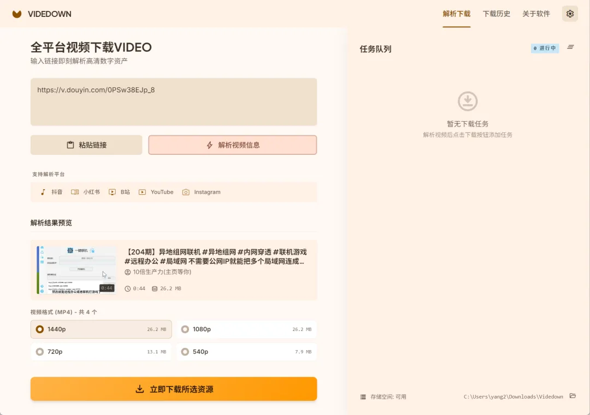Screen dimensions: 590x415
Task: Click the video title text 【204期】异地组网联机
Action: click(215, 256)
